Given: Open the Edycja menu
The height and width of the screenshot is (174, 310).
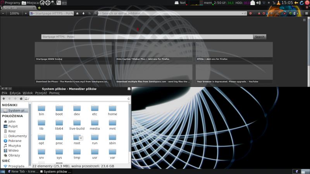Looking at the screenshot, I should point(15,93).
